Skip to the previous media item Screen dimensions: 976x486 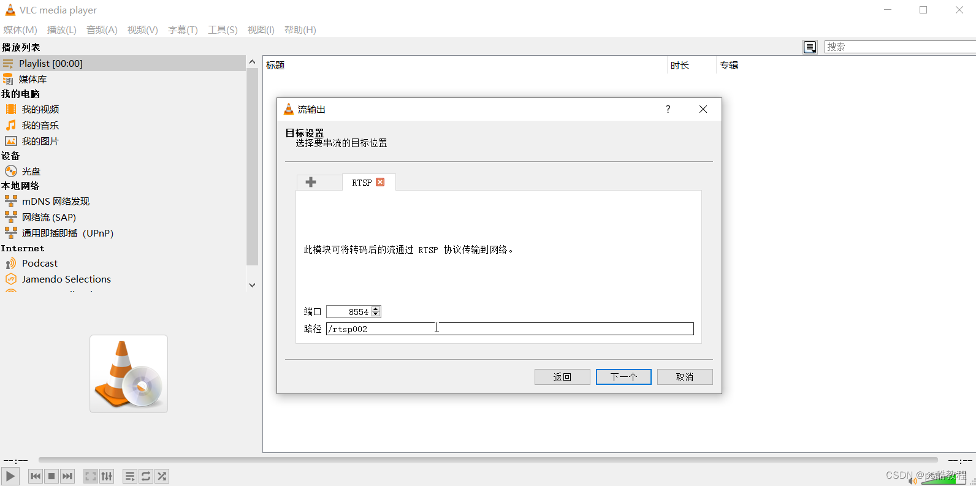pos(36,476)
